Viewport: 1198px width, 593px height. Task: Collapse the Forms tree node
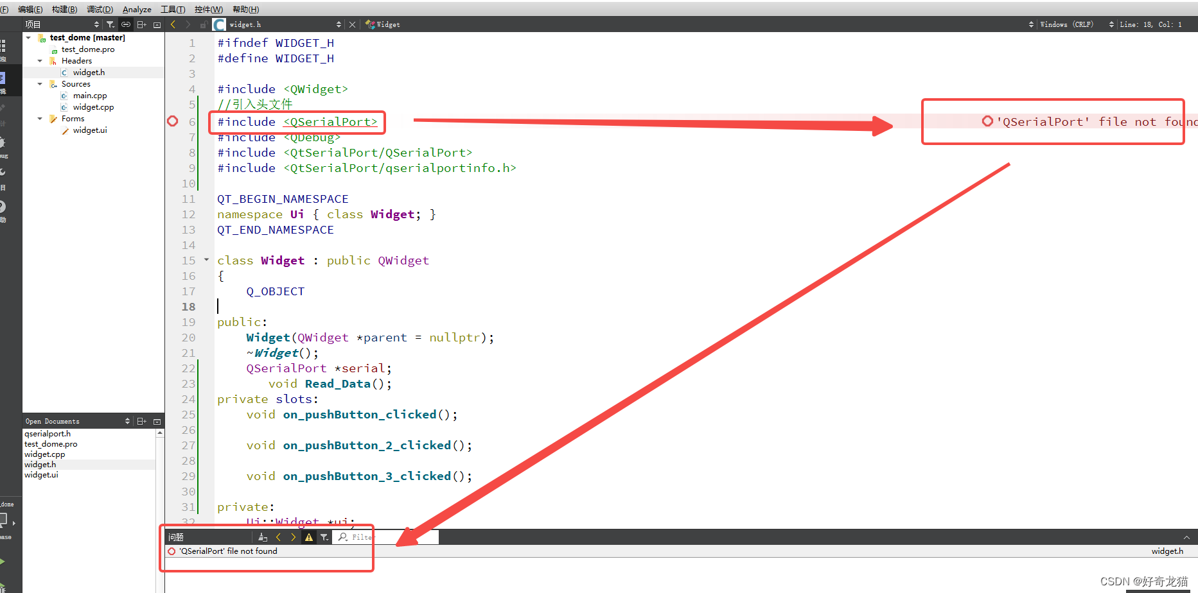tap(39, 118)
